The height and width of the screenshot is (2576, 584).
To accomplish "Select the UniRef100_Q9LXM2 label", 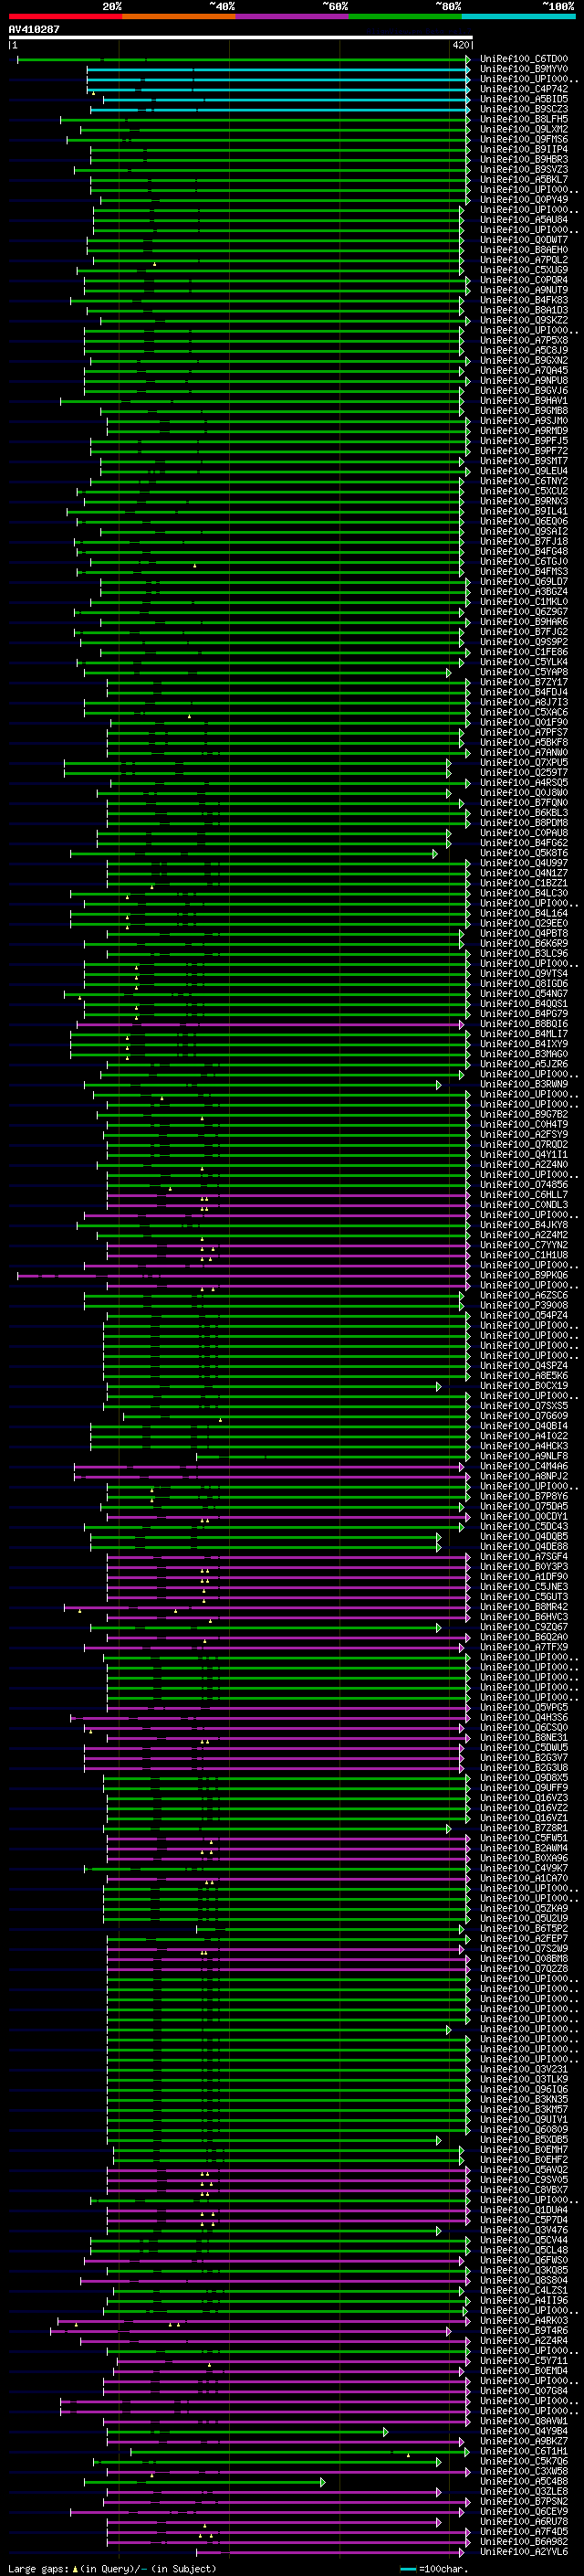I will click(x=524, y=129).
